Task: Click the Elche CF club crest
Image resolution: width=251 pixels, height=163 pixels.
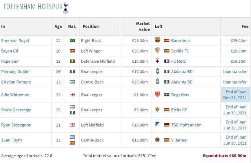Action: (x=158, y=110)
